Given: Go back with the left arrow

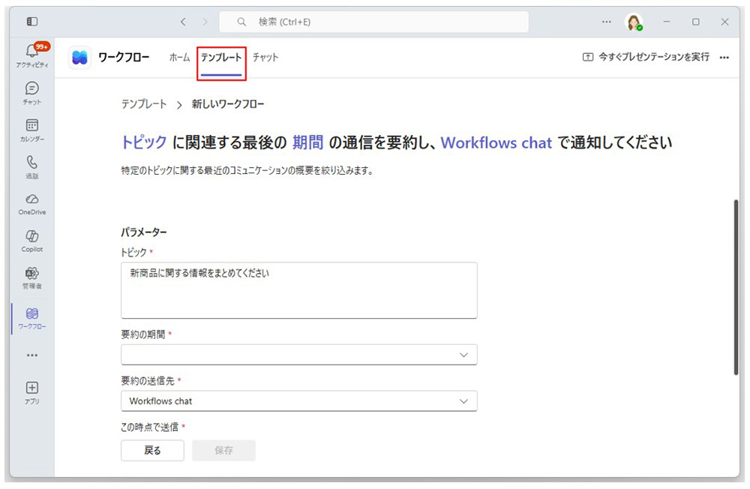Looking at the screenshot, I should [183, 22].
